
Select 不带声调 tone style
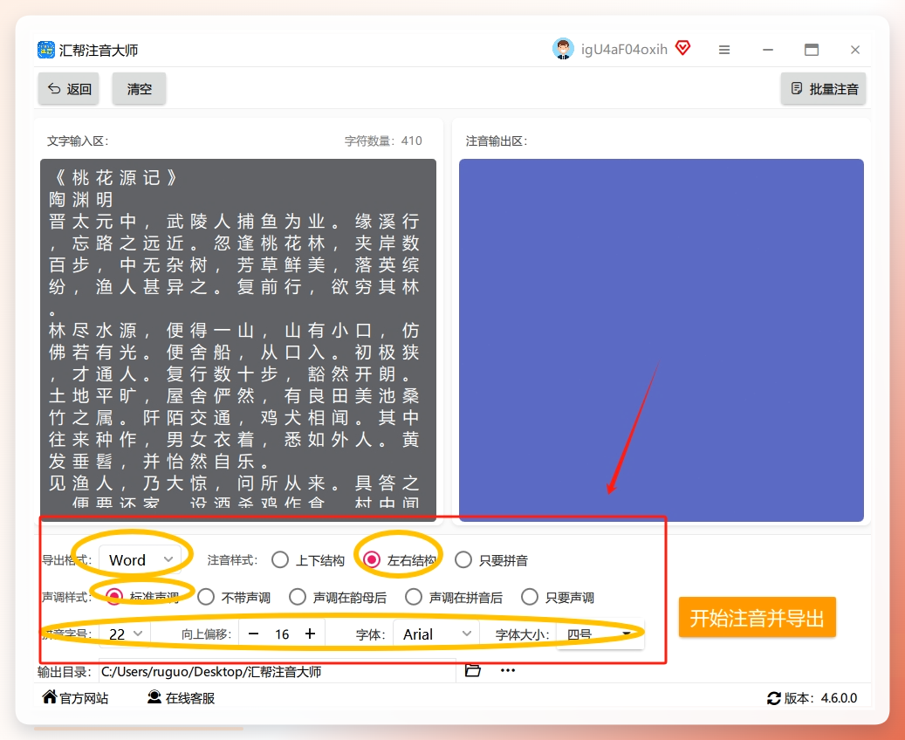coord(234,597)
